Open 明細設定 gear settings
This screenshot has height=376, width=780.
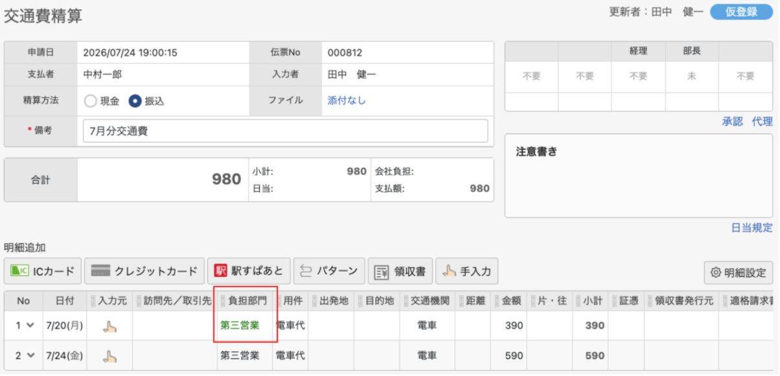coord(739,273)
